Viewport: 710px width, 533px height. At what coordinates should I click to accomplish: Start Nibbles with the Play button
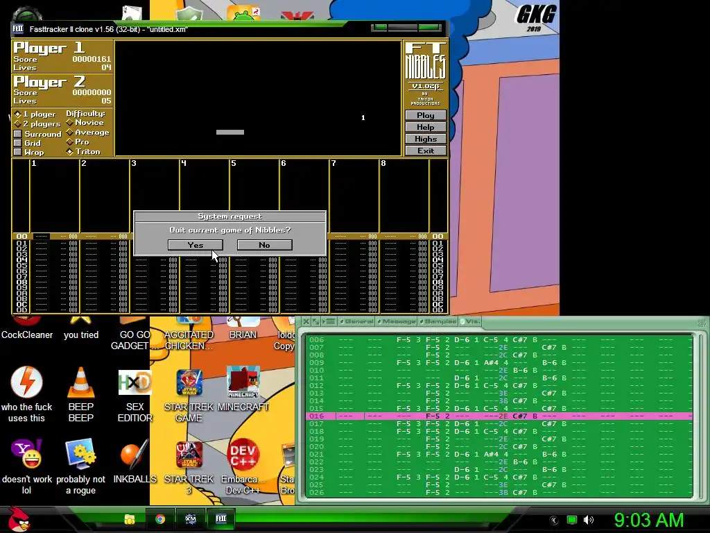click(426, 116)
